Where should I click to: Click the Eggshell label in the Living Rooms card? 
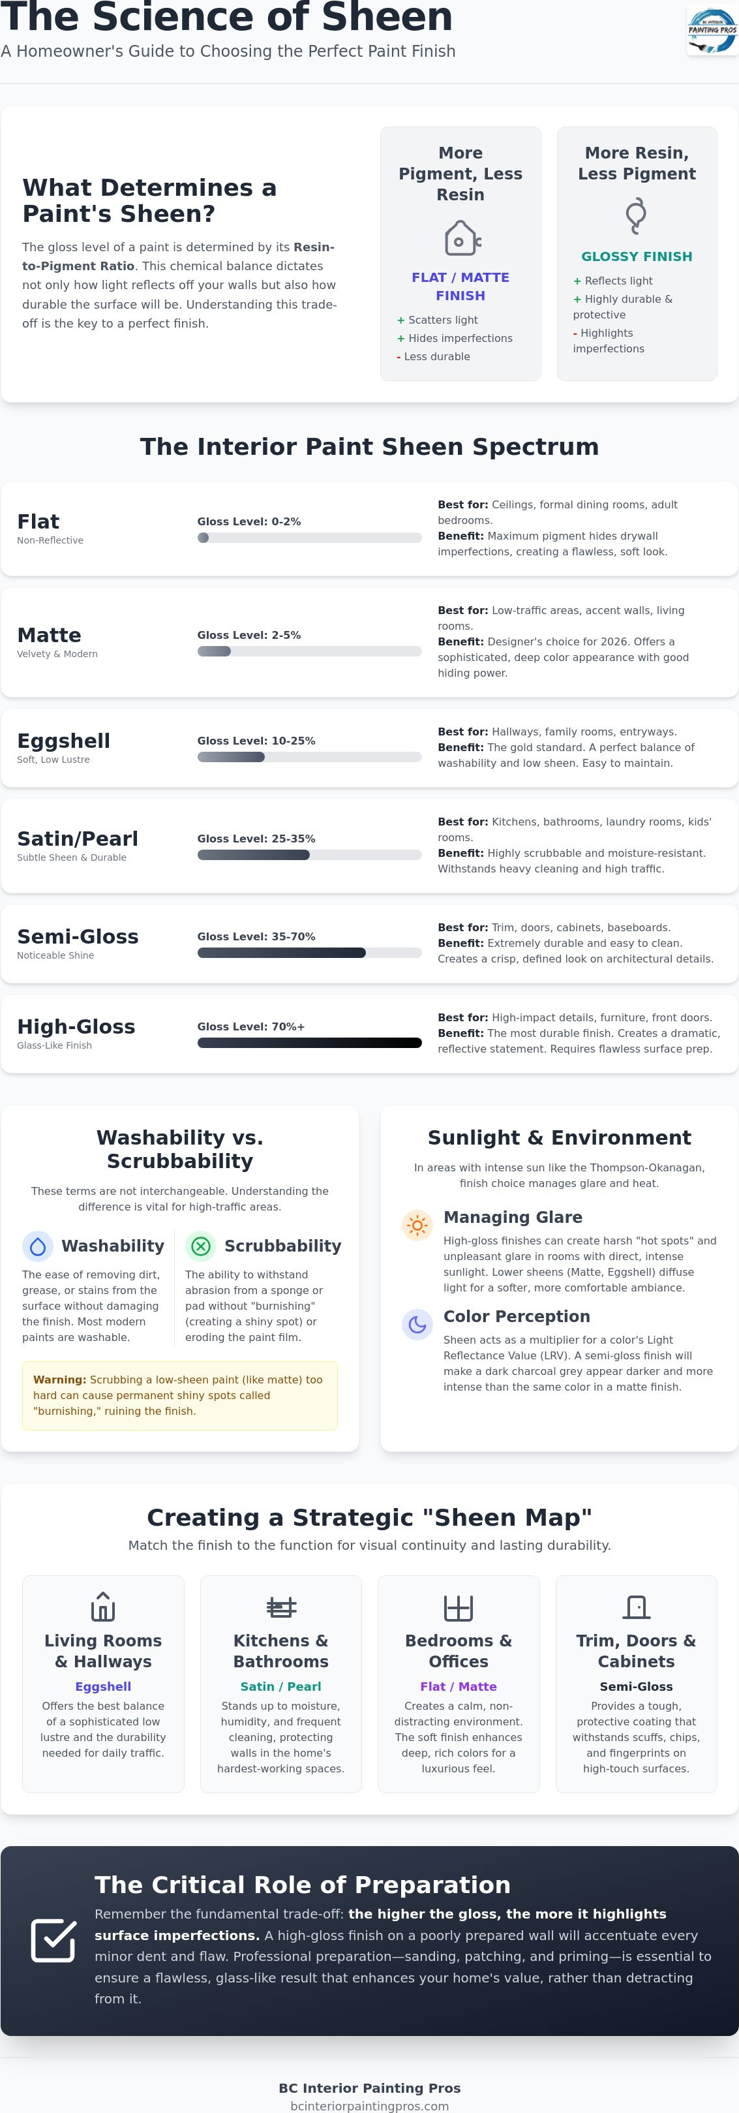(103, 1686)
